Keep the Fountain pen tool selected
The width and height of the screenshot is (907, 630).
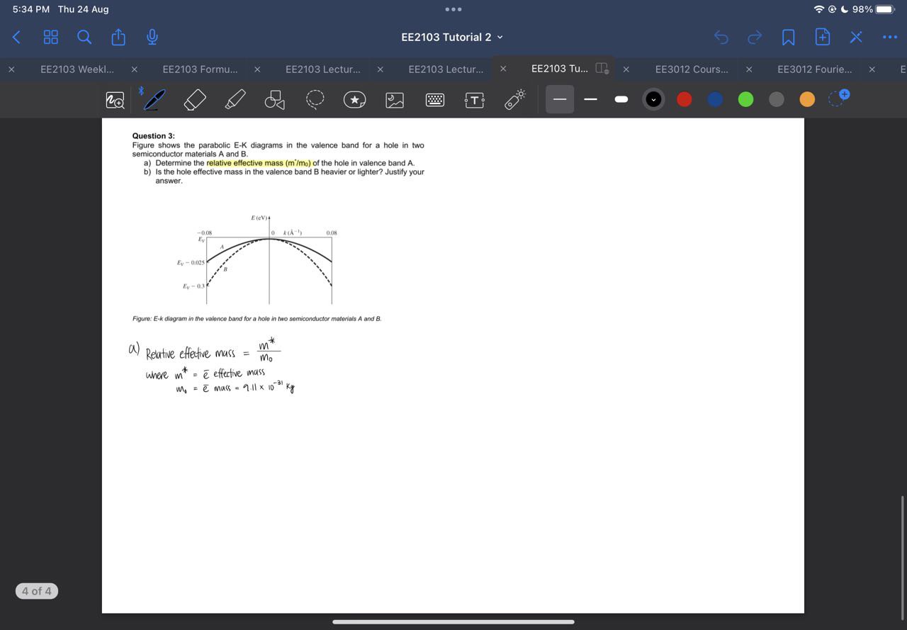(155, 99)
